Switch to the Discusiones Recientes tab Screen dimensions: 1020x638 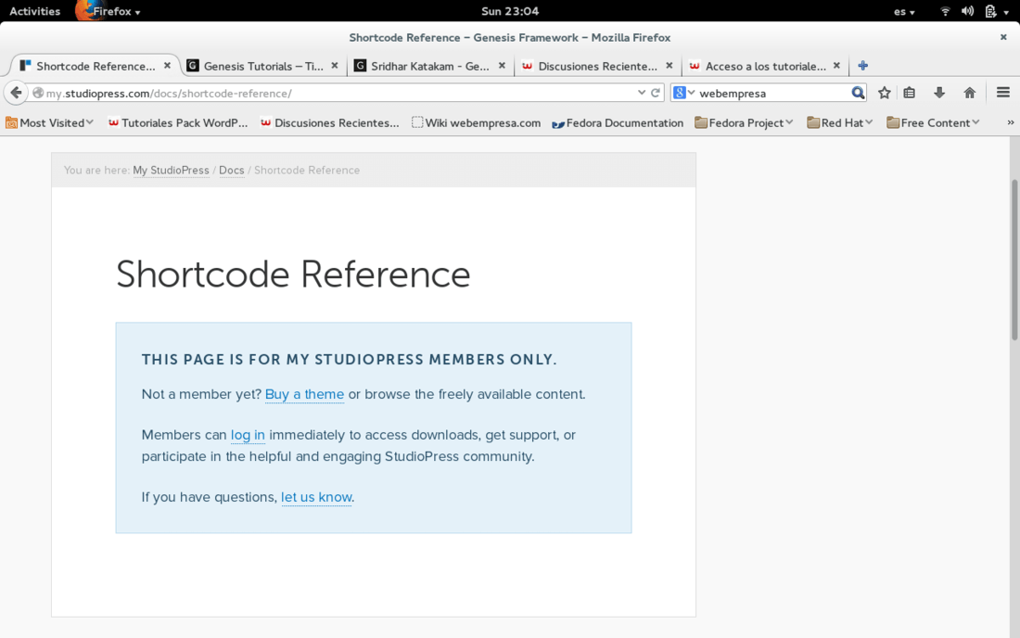[597, 66]
